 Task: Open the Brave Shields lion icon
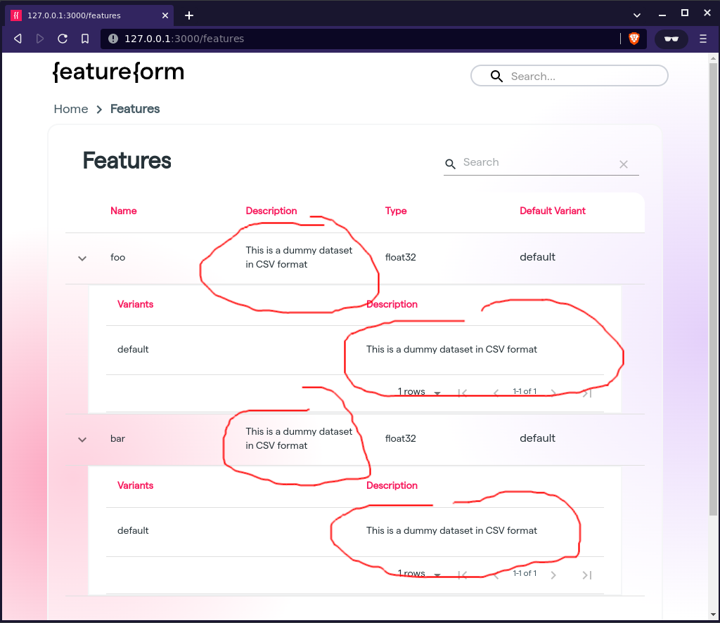(x=634, y=39)
